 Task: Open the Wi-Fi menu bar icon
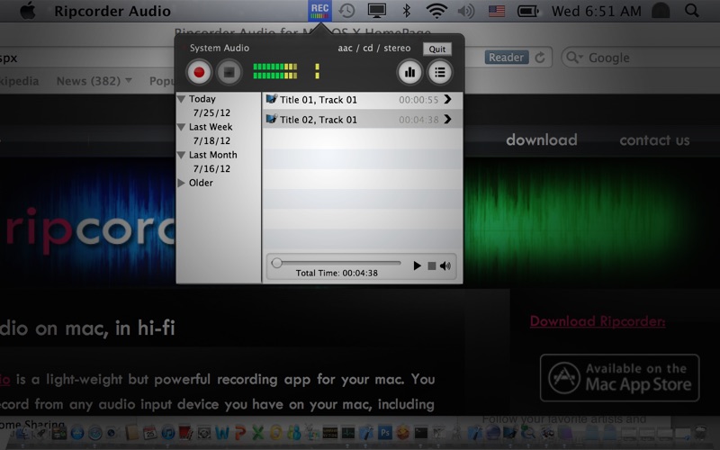tap(436, 11)
